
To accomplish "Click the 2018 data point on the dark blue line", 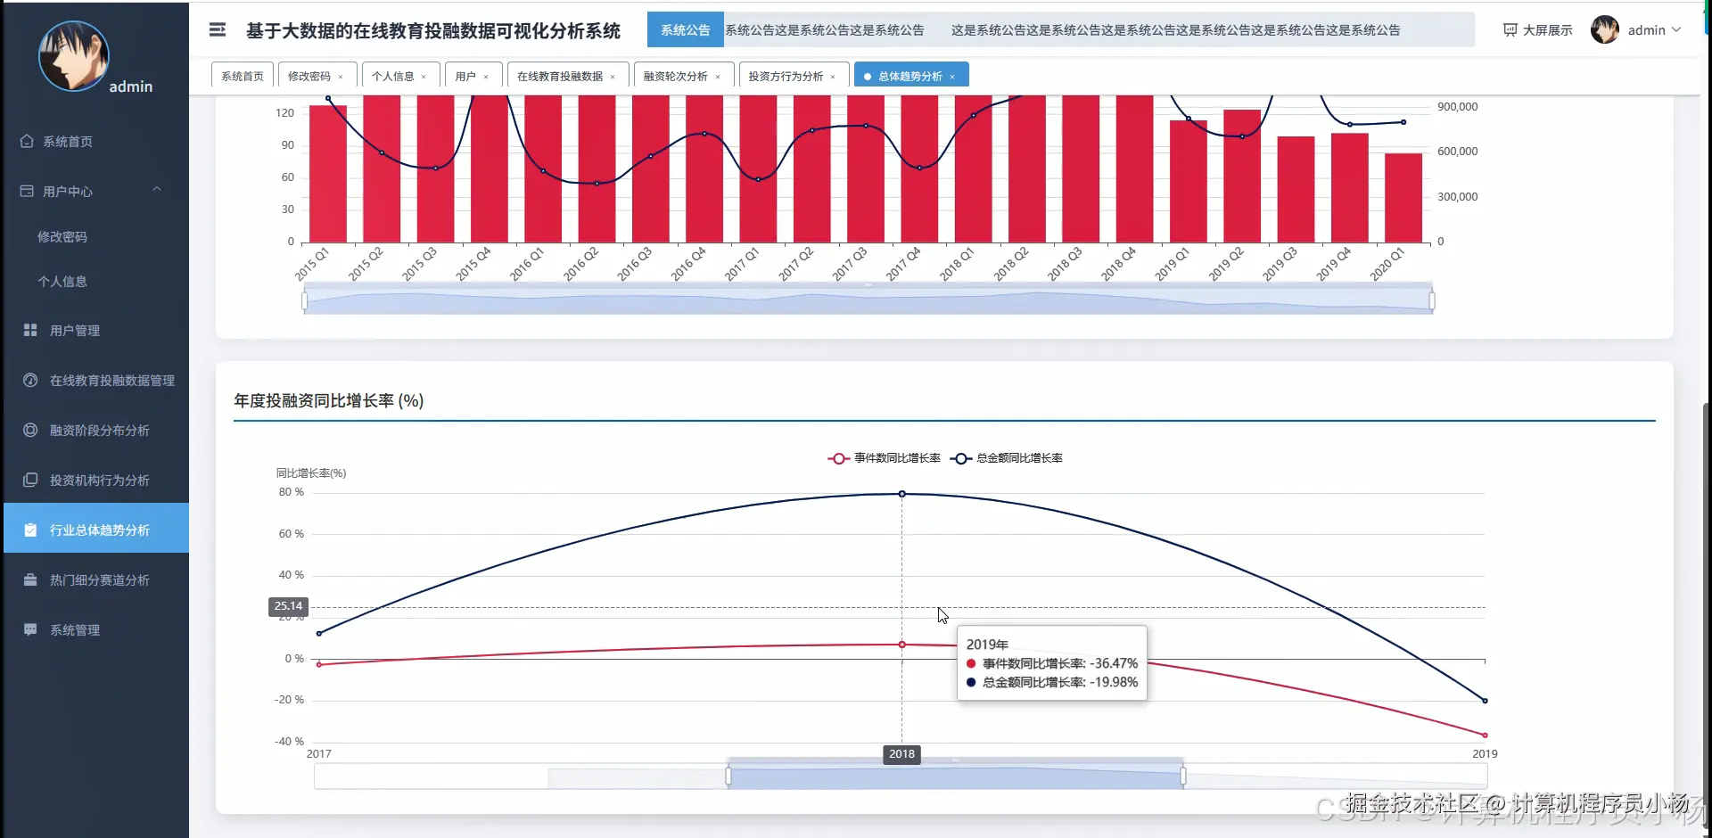I will (x=902, y=494).
